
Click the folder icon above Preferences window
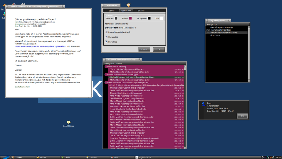pyautogui.click(x=128, y=5)
